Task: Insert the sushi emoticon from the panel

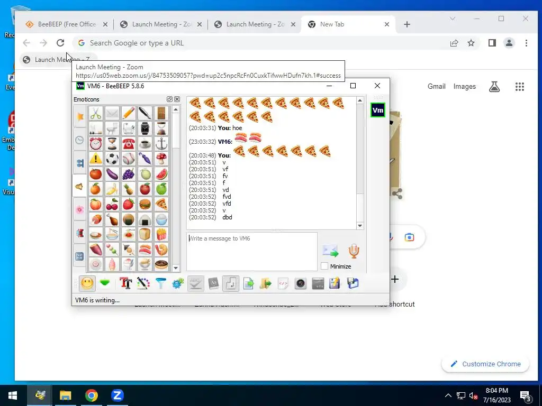Action: (145, 250)
